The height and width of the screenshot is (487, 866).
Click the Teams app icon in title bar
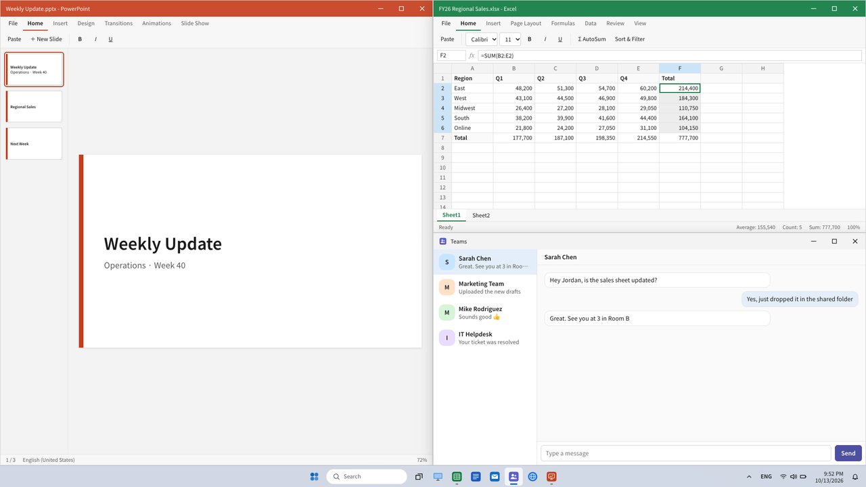(x=442, y=241)
